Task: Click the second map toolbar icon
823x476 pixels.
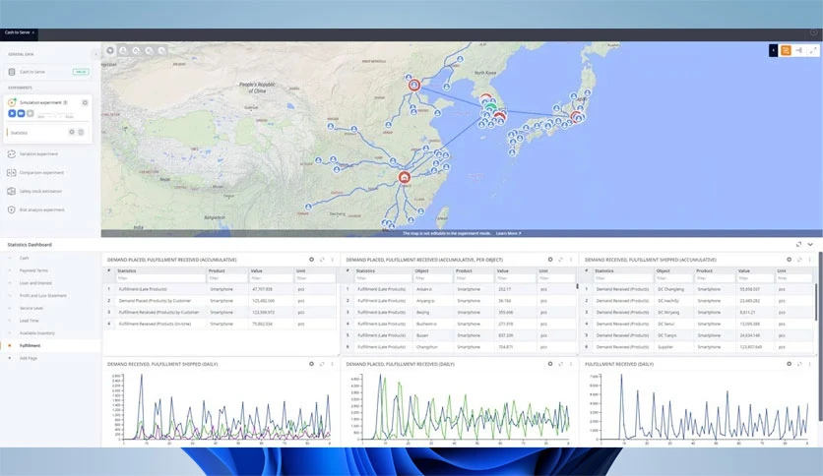Action: pos(123,50)
